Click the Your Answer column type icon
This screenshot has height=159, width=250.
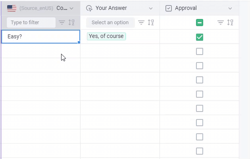click(x=89, y=8)
